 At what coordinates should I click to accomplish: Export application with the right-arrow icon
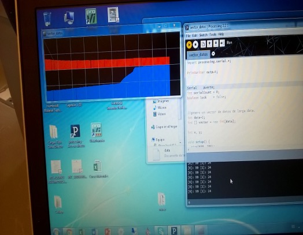click(x=222, y=43)
